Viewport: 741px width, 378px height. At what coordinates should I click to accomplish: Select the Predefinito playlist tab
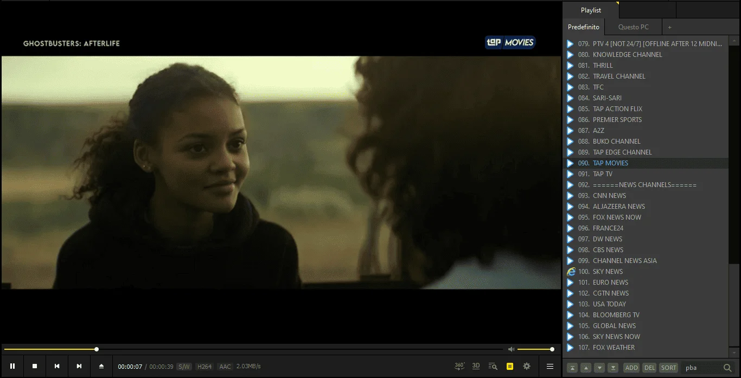[584, 27]
